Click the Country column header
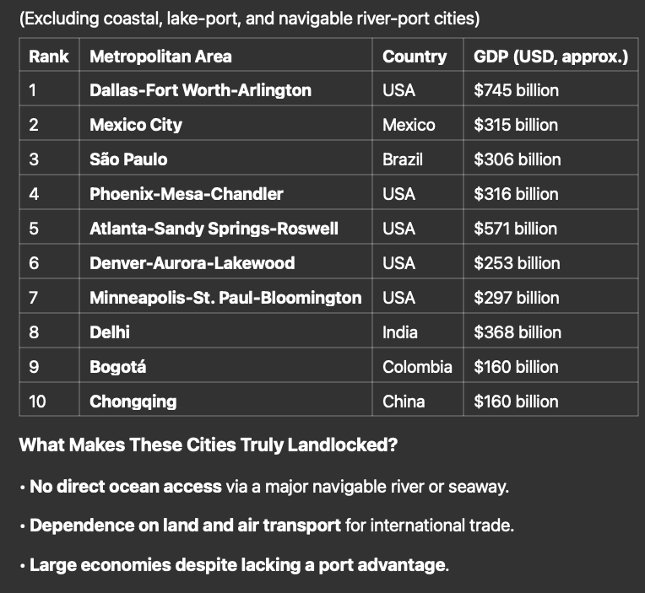The height and width of the screenshot is (593, 645). coord(414,57)
